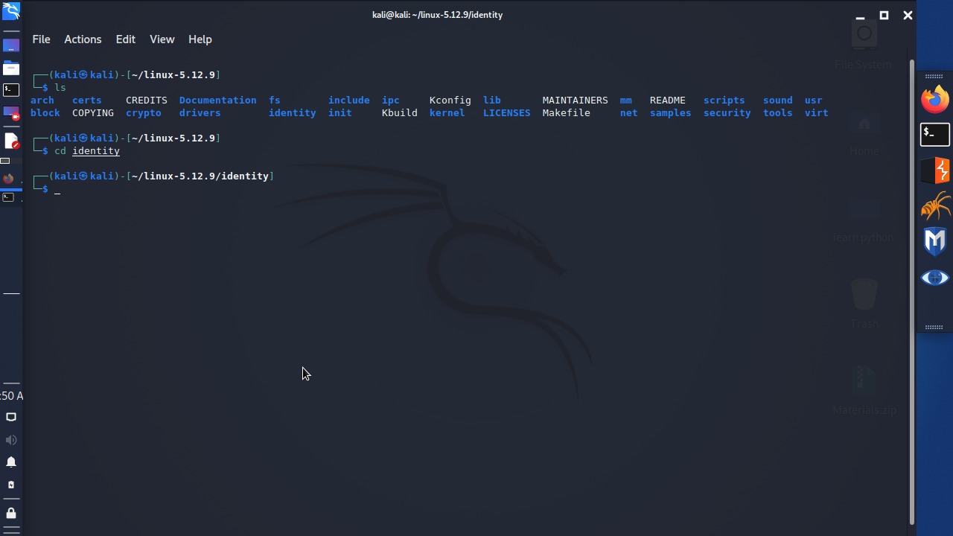Launch Firefox from the right dock
Screen dimensions: 953x536
click(935, 98)
